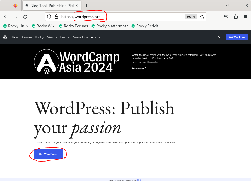Go to the News menu item

pos(15,37)
